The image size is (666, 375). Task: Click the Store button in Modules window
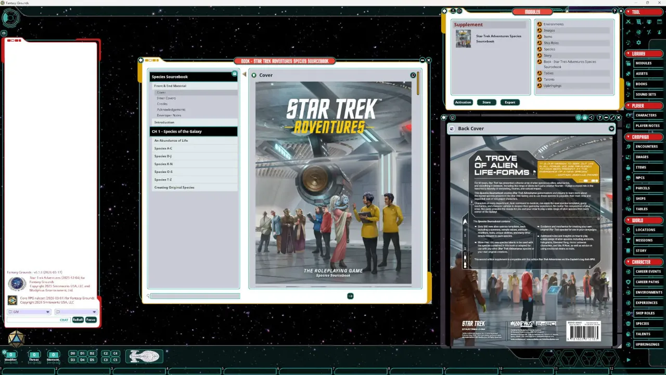pos(486,102)
